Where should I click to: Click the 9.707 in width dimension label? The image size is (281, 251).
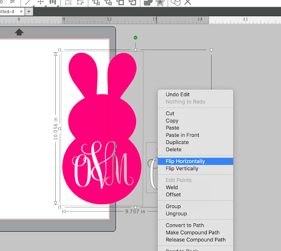(x=135, y=212)
